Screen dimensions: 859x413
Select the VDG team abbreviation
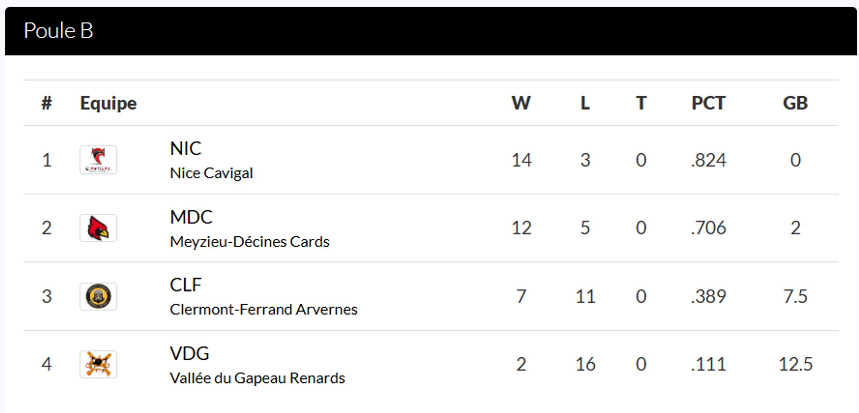pyautogui.click(x=190, y=353)
